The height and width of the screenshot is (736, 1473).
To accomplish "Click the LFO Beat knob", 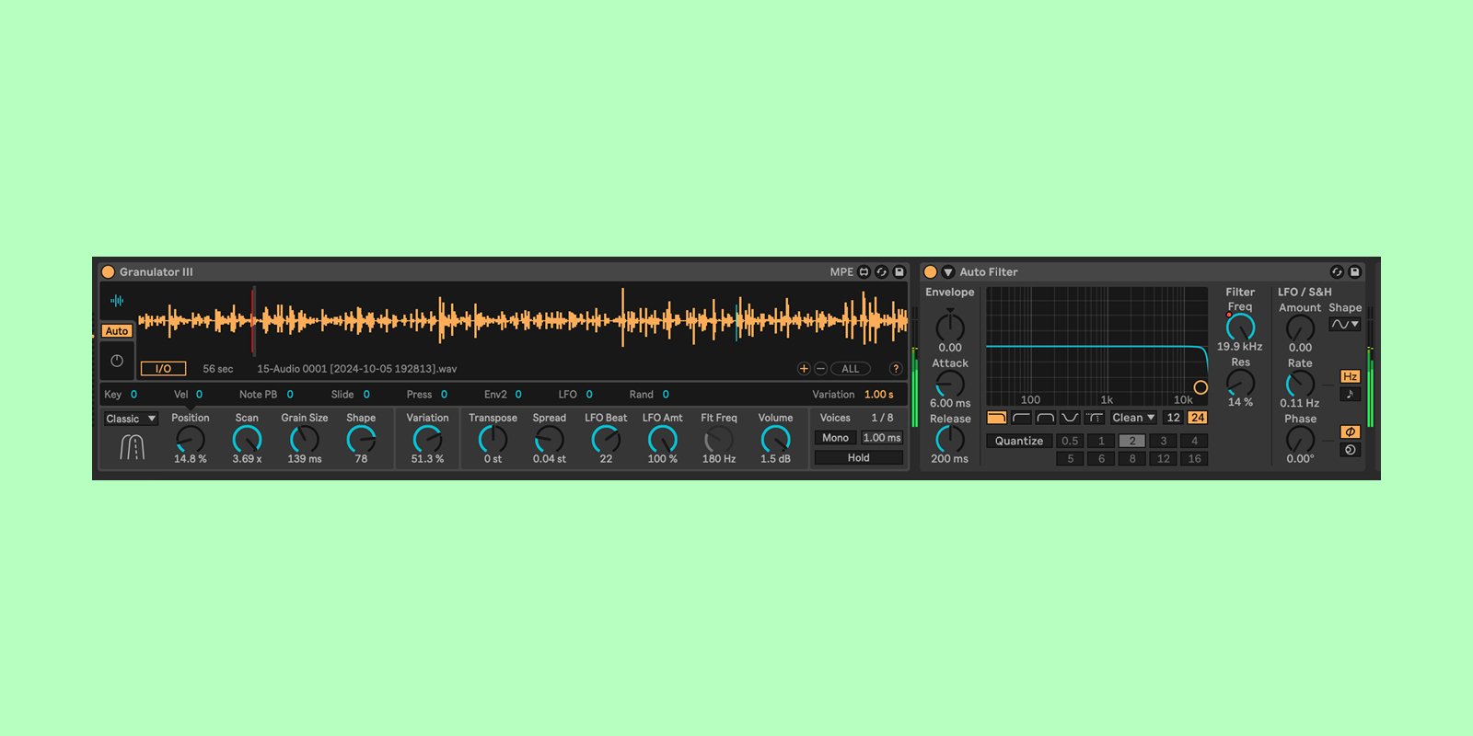I will pos(606,439).
